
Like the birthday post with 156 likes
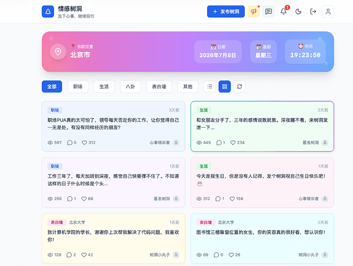coord(232,199)
